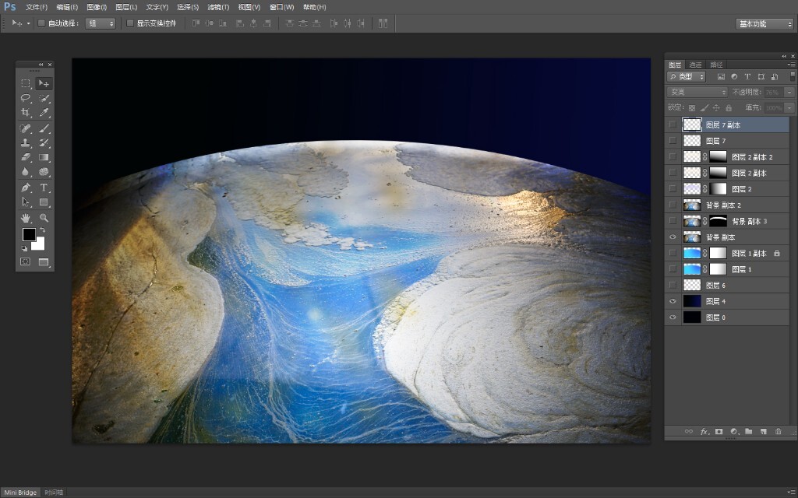
Task: Toggle Quick Mask mode
Action: (26, 261)
